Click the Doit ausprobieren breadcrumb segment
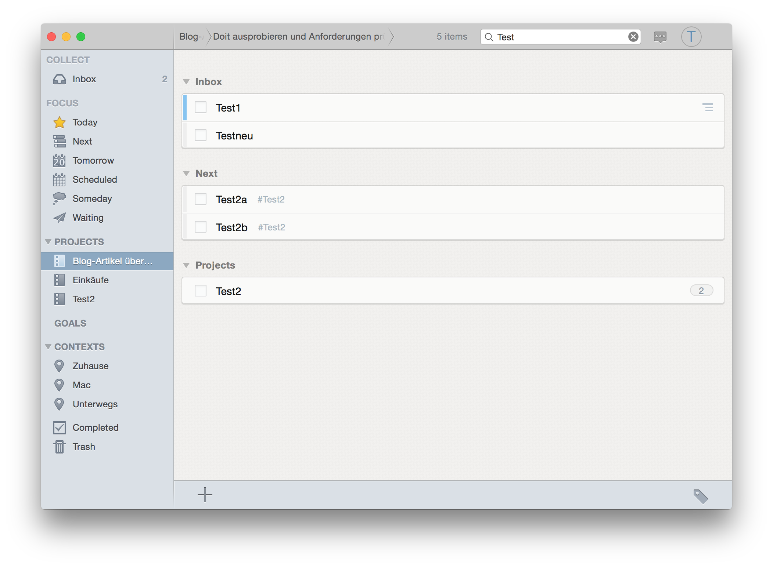 (299, 37)
